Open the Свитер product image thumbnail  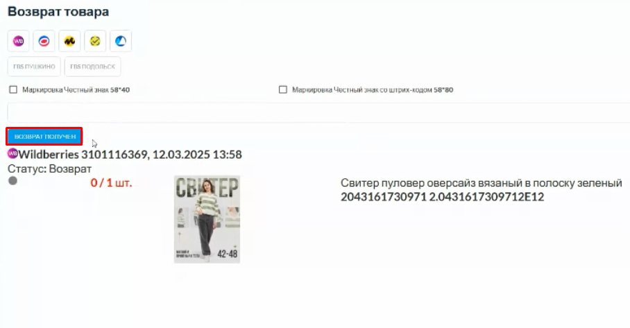click(x=207, y=219)
